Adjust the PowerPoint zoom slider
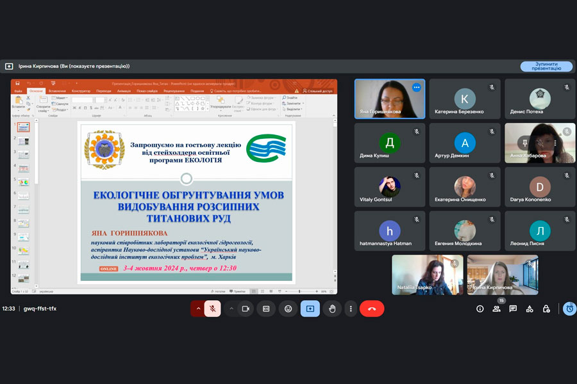The width and height of the screenshot is (577, 384). click(299, 291)
